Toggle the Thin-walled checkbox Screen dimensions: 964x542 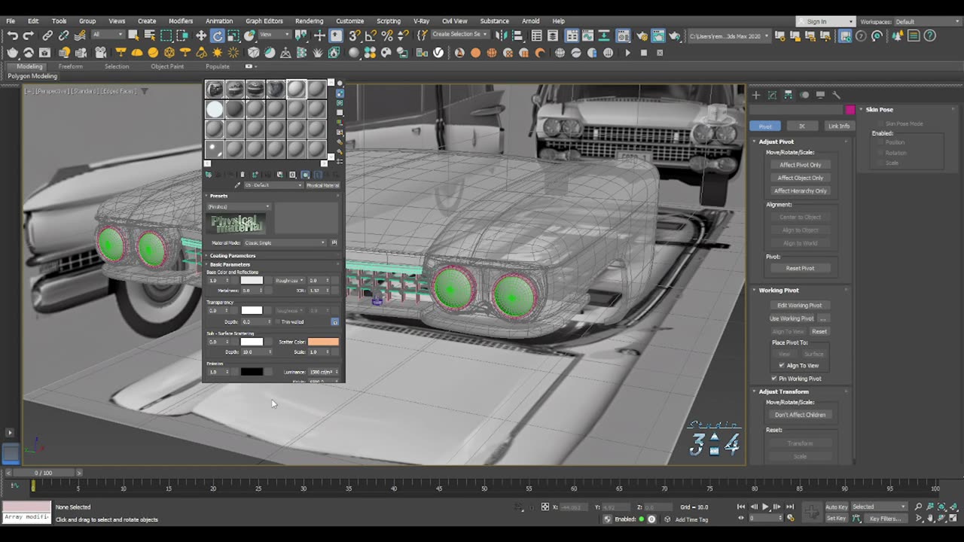click(x=277, y=321)
